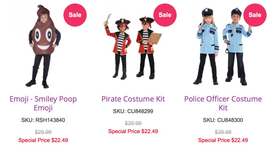
Task: Click the Sale badge on the Smiley Poop Emoji costume
Action: 75,15
